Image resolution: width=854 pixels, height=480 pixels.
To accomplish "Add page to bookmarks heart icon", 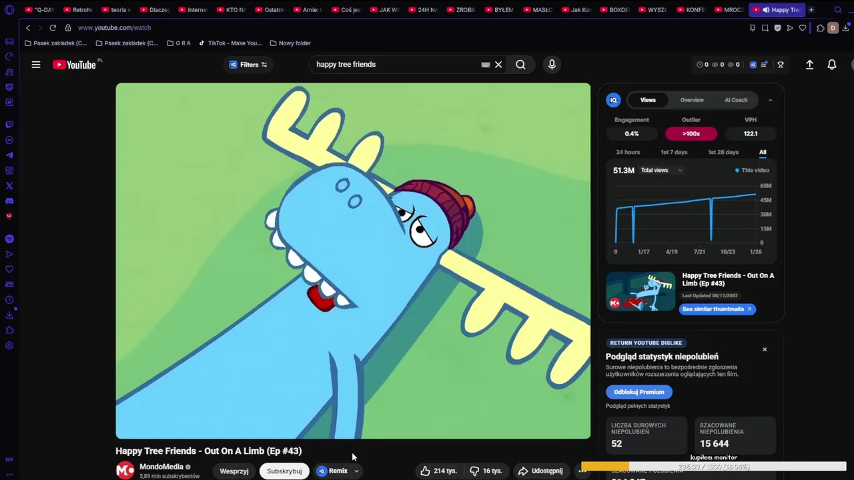I will tap(803, 28).
